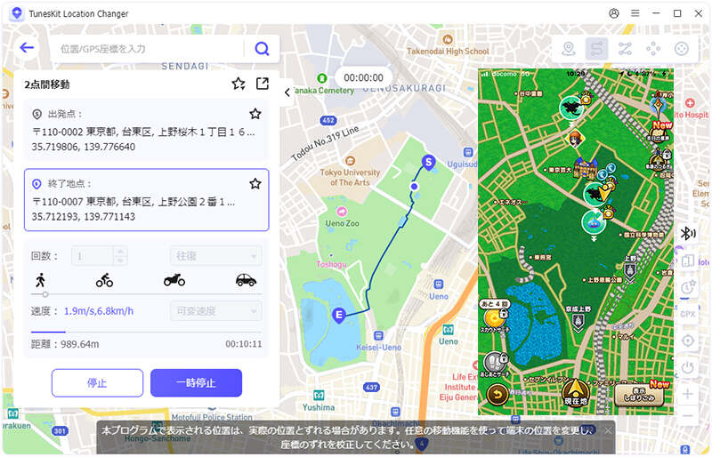Click the Bluetooth connection icon
This screenshot has width=712, height=457.
688,233
